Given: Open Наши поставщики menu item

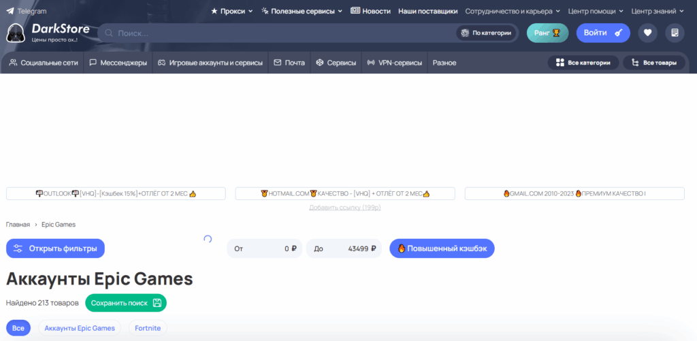Looking at the screenshot, I should (427, 11).
